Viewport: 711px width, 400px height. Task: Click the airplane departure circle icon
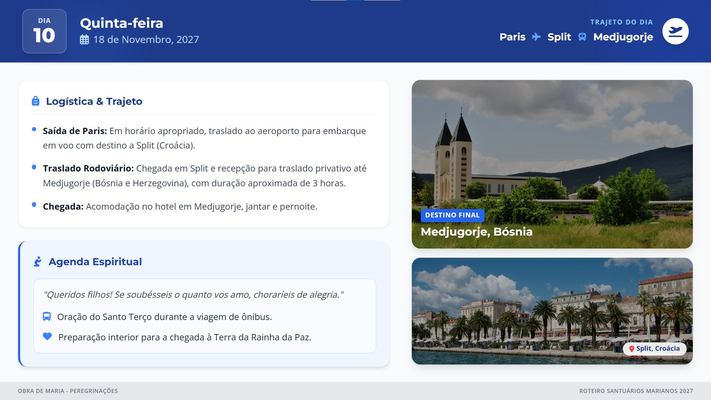675,31
